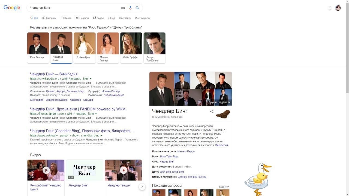Open the Моника Геллер spouse link
The height and width of the screenshot is (196, 349).
[x=111, y=91]
